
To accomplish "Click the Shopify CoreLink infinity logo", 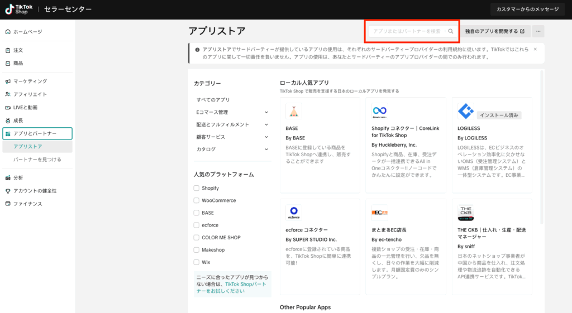I will pyautogui.click(x=379, y=111).
